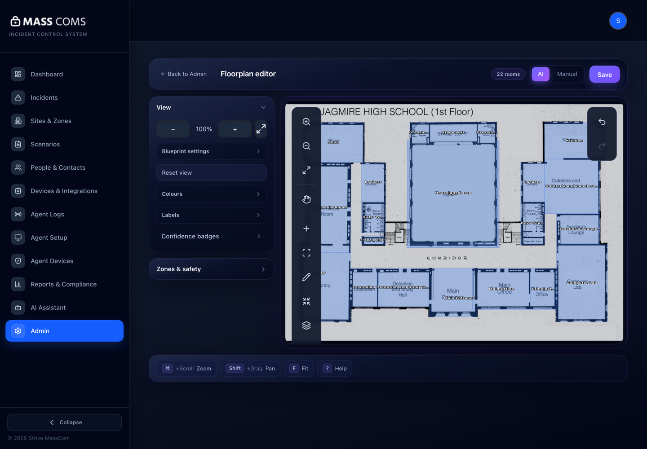The width and height of the screenshot is (647, 449).
Task: Increase zoom with plus button
Action: [x=235, y=129]
